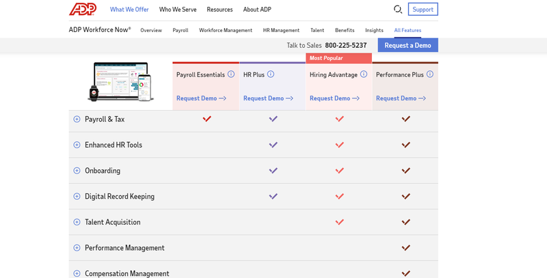547x278 pixels.
Task: Request Demo for HR Plus
Action: pos(268,98)
